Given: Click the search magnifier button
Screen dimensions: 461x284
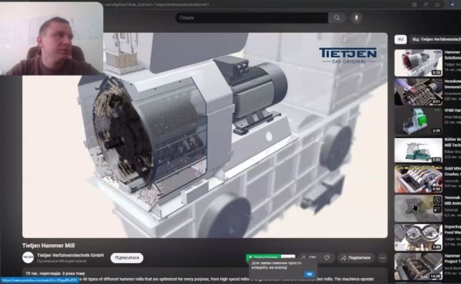Looking at the screenshot, I should click(337, 18).
